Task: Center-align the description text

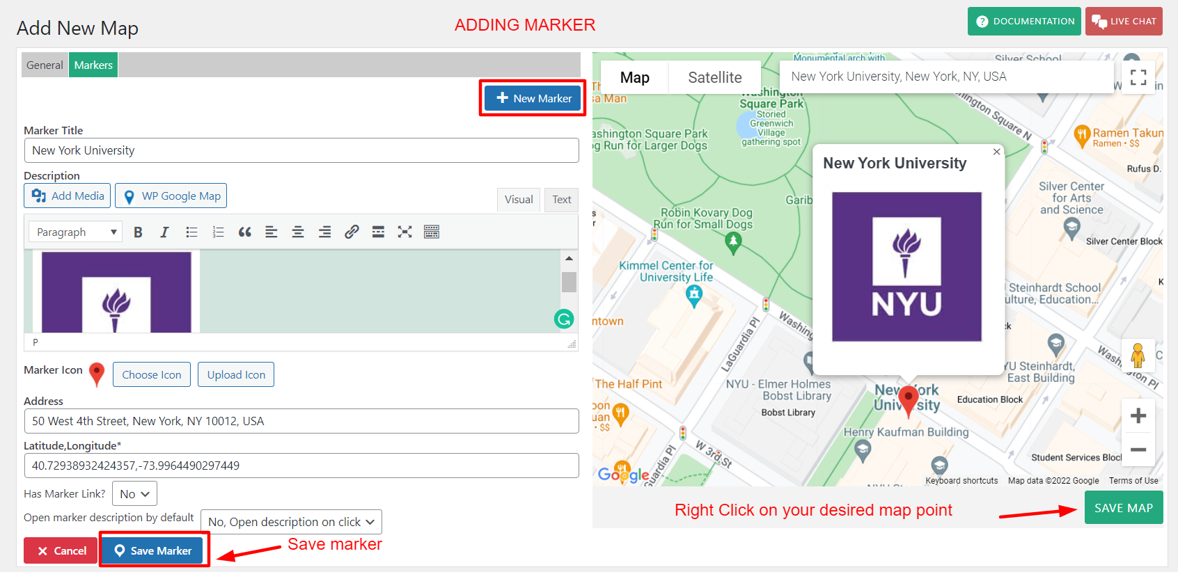Action: pos(298,232)
